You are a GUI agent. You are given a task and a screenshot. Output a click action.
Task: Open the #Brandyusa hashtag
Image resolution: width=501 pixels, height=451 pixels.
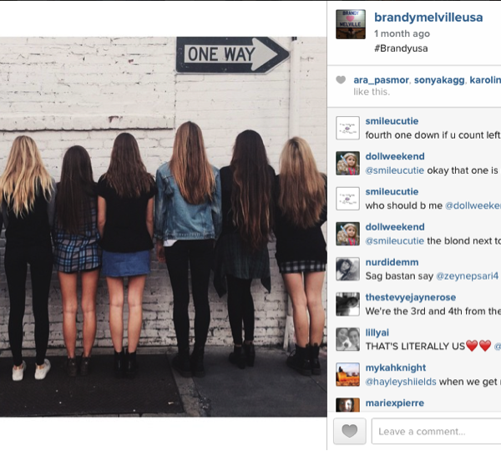pos(401,48)
